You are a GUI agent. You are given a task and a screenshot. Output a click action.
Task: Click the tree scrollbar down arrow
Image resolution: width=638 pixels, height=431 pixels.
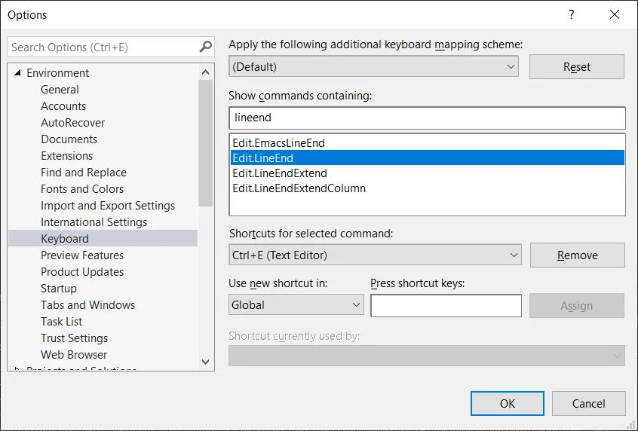206,362
